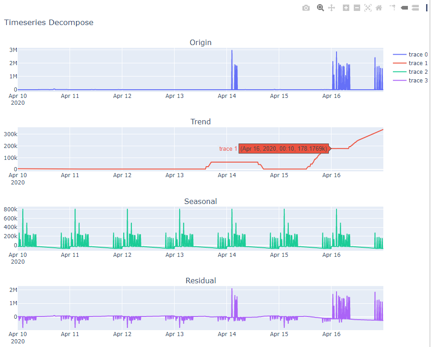Click the 1M y-axis label in Residual plot

[x=13, y=303]
